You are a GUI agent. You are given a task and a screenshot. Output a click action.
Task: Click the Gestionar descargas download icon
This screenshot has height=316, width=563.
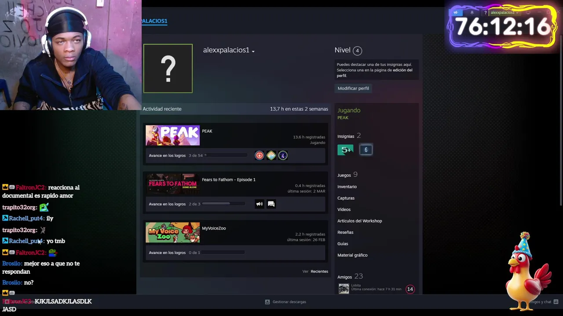pyautogui.click(x=267, y=302)
